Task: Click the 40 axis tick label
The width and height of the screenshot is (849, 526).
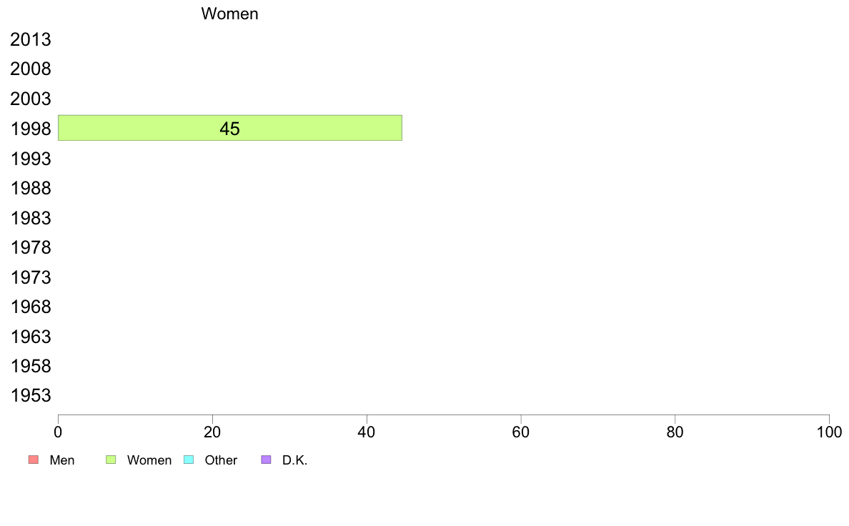Action: (367, 432)
